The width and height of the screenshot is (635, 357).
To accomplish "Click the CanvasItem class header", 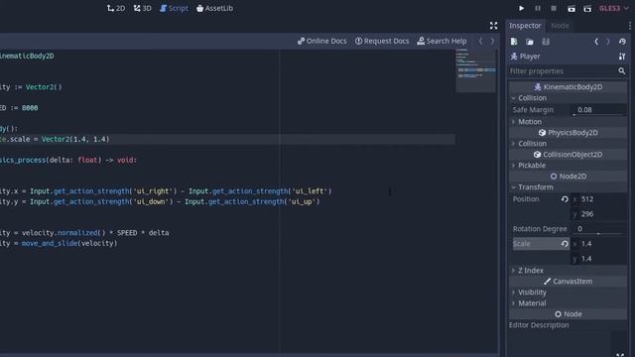I will (568, 282).
